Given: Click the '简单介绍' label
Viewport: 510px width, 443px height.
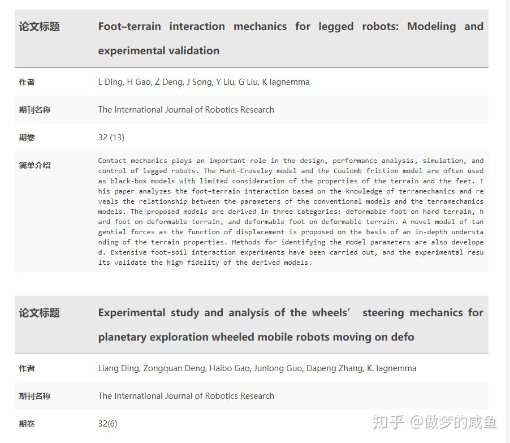Looking at the screenshot, I should pos(34,165).
